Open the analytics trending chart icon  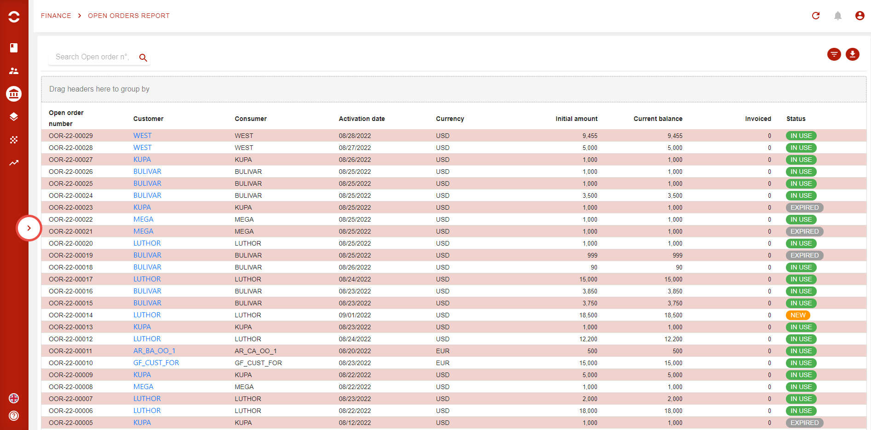(x=14, y=163)
